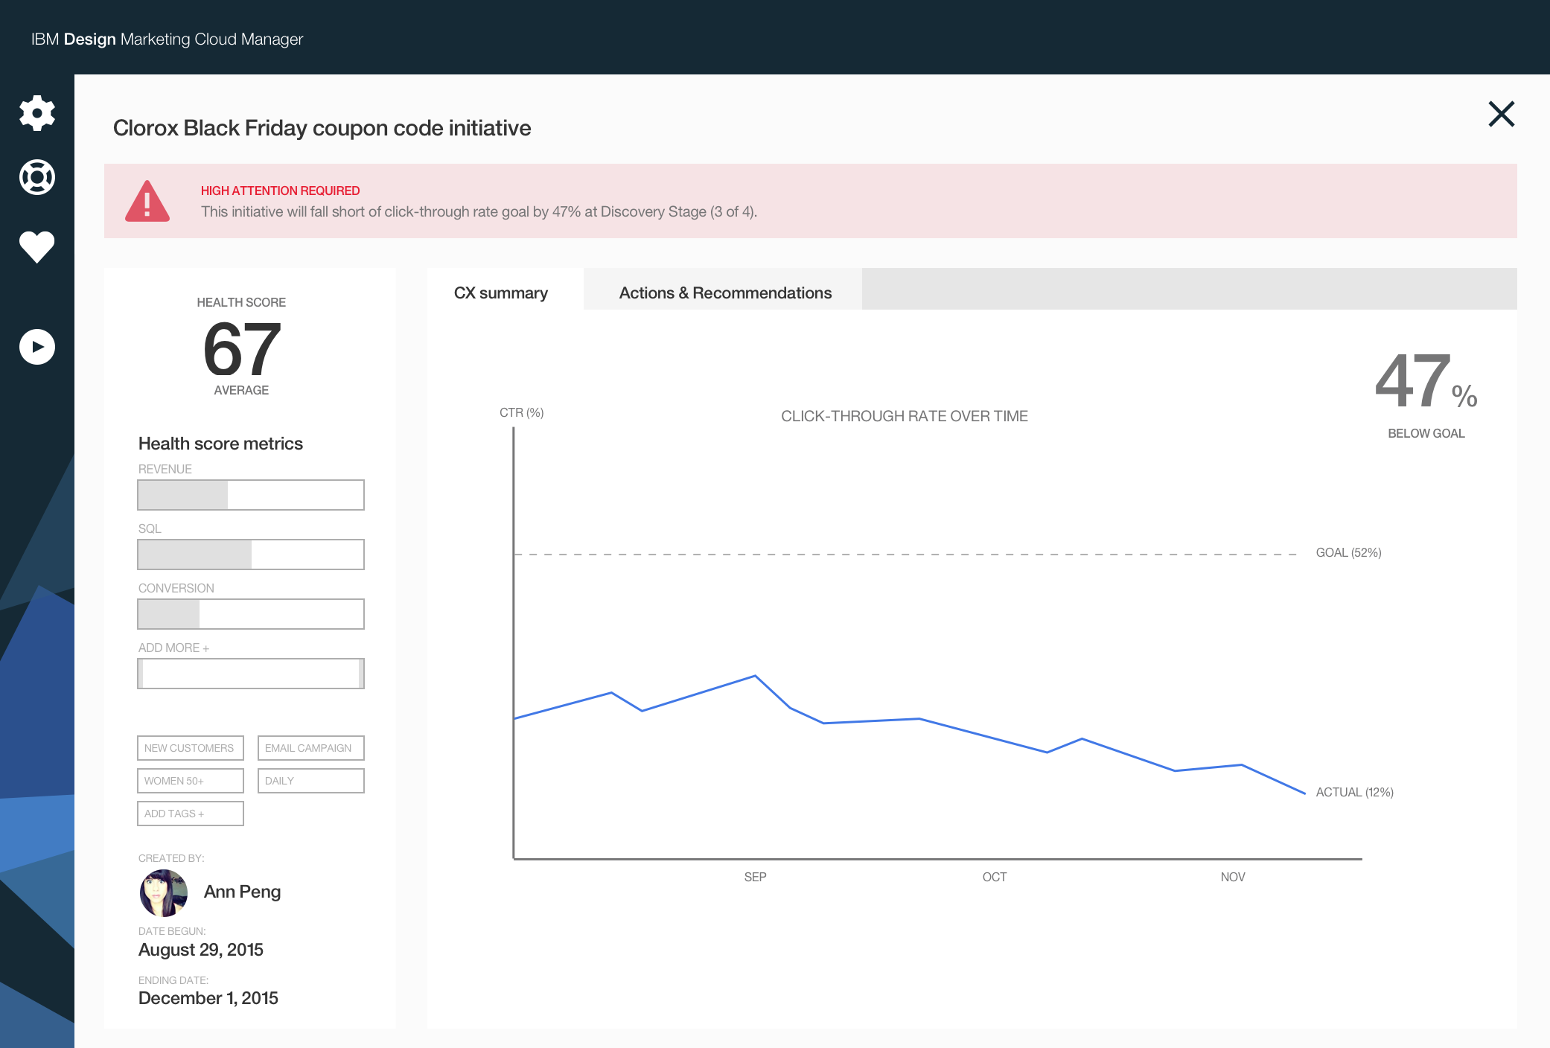Click the CTR (%) axis label
Screen dimensions: 1550x1048
pos(521,412)
